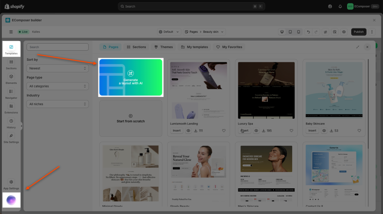Toggle preview eye icon beside Publish
This screenshot has height=214, width=383.
coord(344,32)
